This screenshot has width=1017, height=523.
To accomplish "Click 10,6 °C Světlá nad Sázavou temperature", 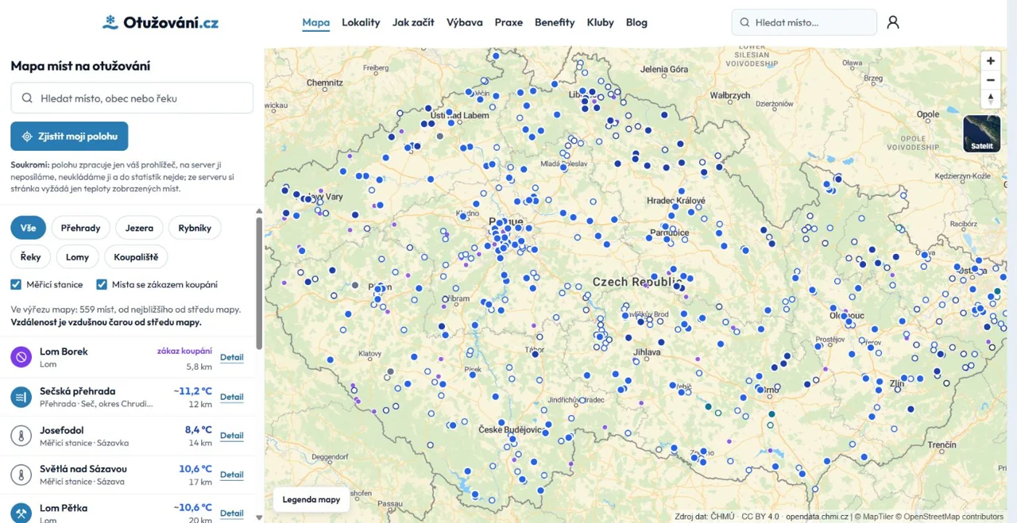I will coord(195,469).
